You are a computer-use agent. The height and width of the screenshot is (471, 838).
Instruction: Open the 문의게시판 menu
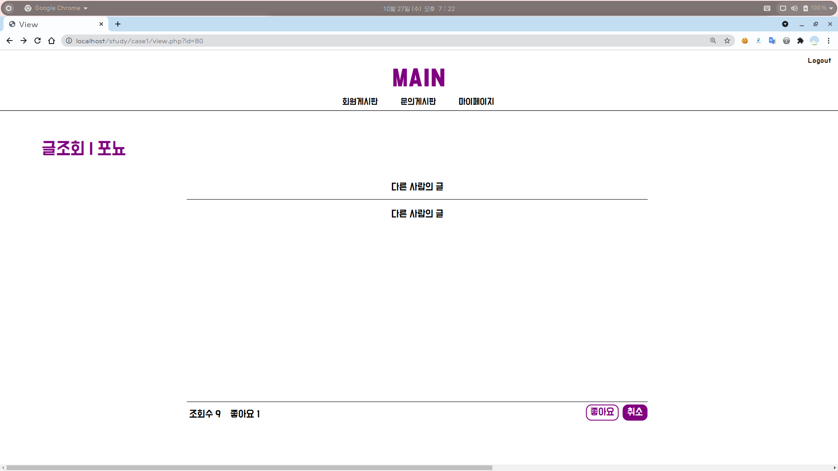418,102
